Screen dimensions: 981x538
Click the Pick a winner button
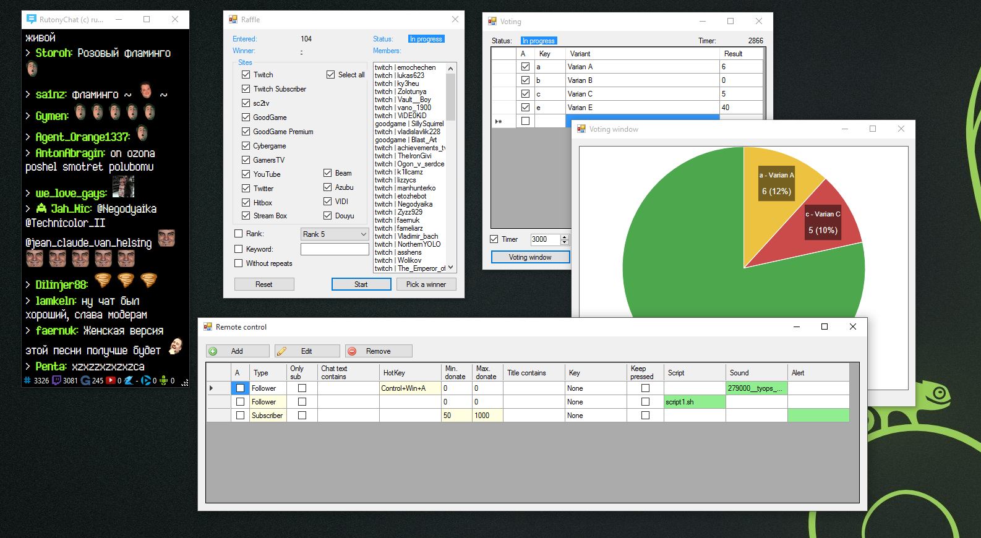(426, 284)
